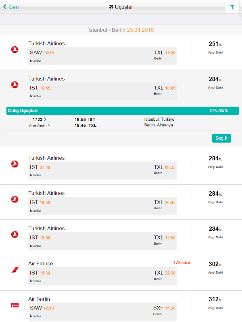
Task: Click Air Berlin logo icon
Action: point(15,305)
